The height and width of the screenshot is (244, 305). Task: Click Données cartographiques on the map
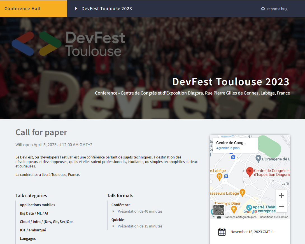click(x=240, y=217)
